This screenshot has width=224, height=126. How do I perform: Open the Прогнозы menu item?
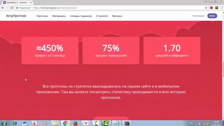point(42,16)
